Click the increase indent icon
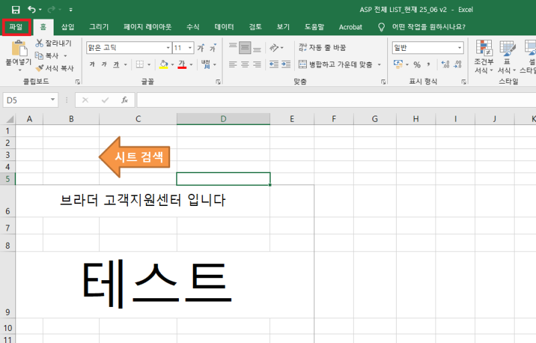 286,64
